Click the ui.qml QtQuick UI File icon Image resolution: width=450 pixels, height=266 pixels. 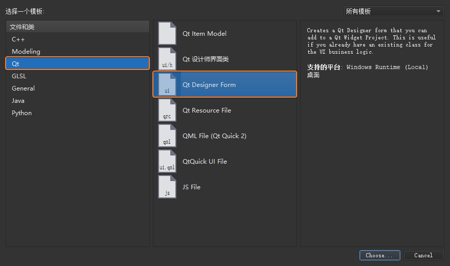click(x=167, y=161)
